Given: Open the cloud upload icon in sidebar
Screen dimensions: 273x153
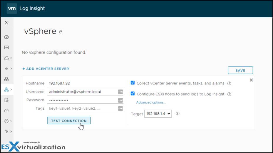Looking at the screenshot, I should (6, 110).
